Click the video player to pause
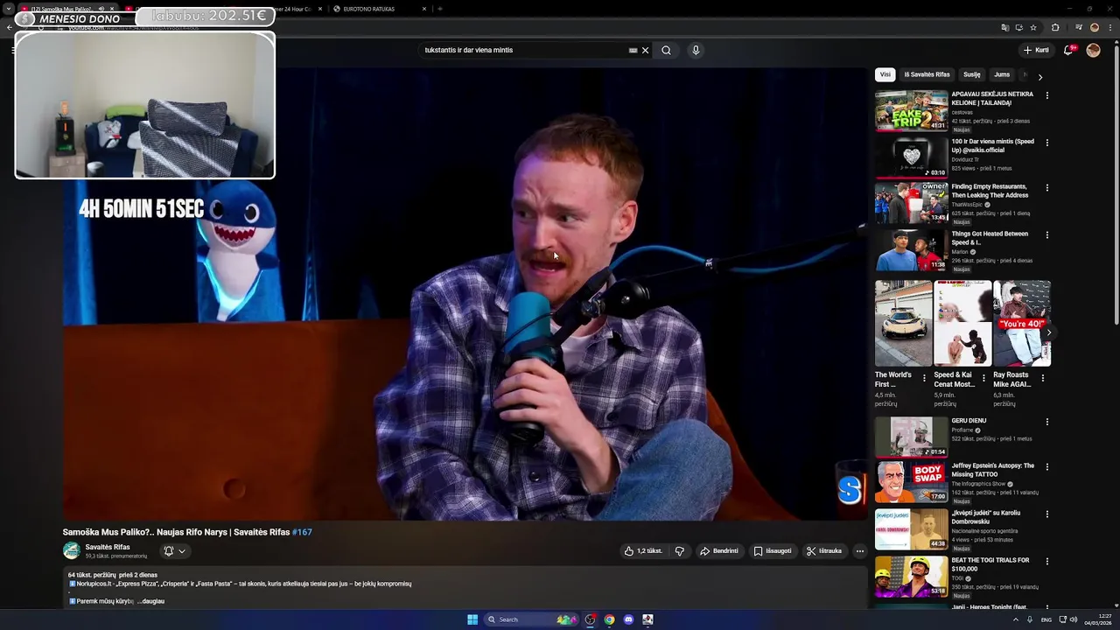The width and height of the screenshot is (1120, 630). point(465,295)
